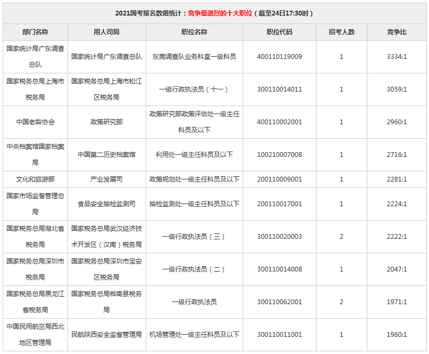Click the 职位代码 column header
The height and width of the screenshot is (354, 429).
(279, 32)
